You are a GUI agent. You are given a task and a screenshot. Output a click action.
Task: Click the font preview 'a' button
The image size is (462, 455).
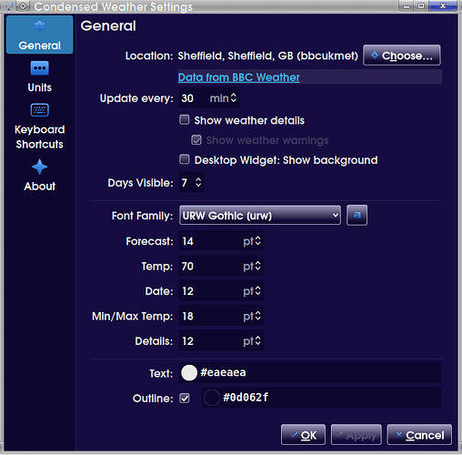pos(357,215)
